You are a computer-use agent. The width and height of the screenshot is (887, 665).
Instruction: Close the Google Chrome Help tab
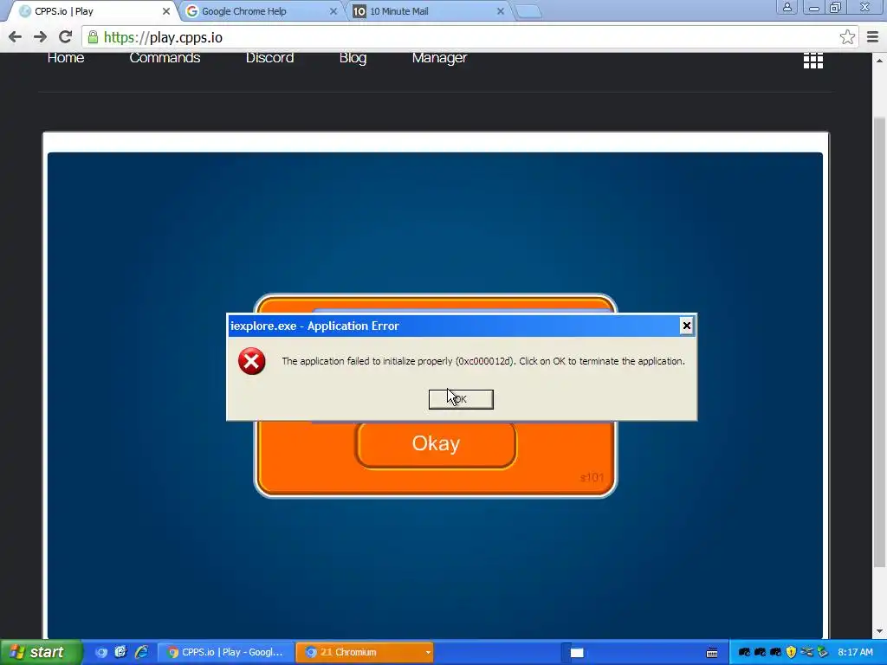click(x=333, y=11)
